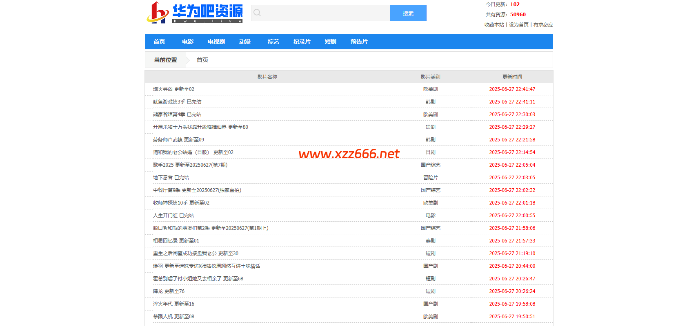The image size is (698, 326).
Task: Open the 纪录片 navigation tab
Action: pyautogui.click(x=302, y=42)
